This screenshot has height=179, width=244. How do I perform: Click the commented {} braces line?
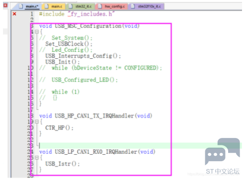(x=48, y=98)
